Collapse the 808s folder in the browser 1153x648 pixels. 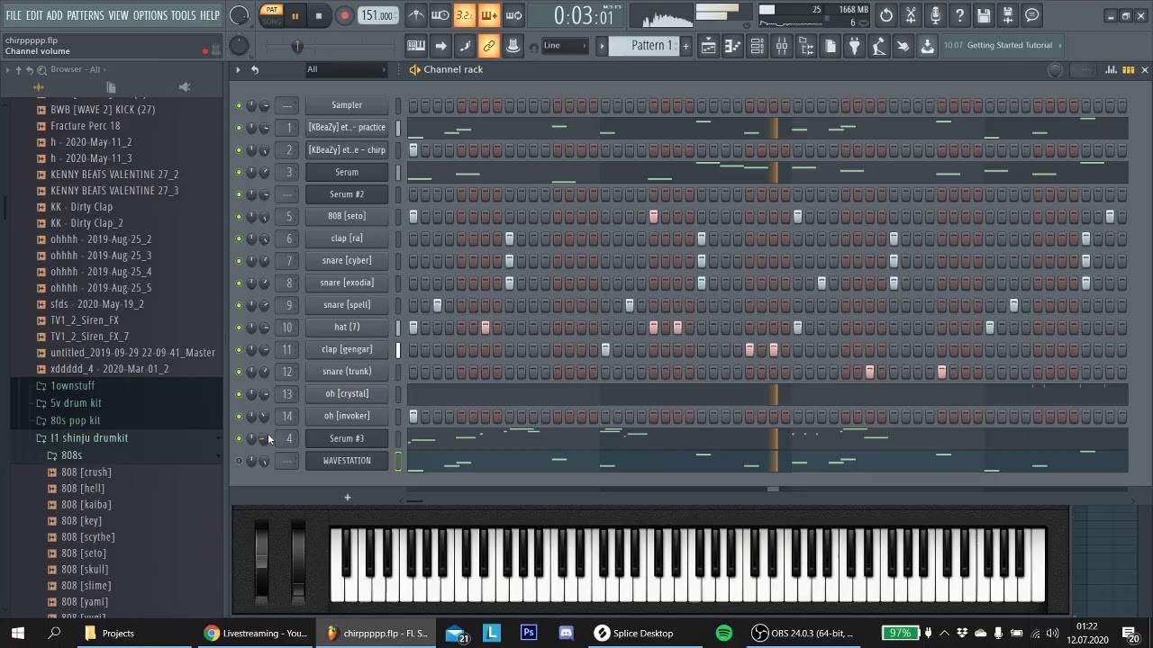point(71,455)
